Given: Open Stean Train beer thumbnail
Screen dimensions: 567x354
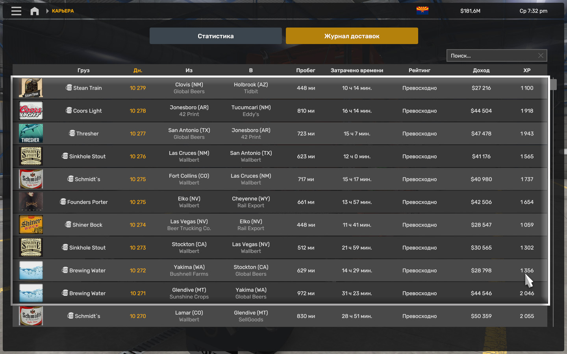Looking at the screenshot, I should 31,88.
